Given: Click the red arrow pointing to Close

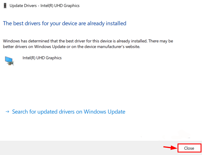Looking at the screenshot, I should [x=170, y=148].
